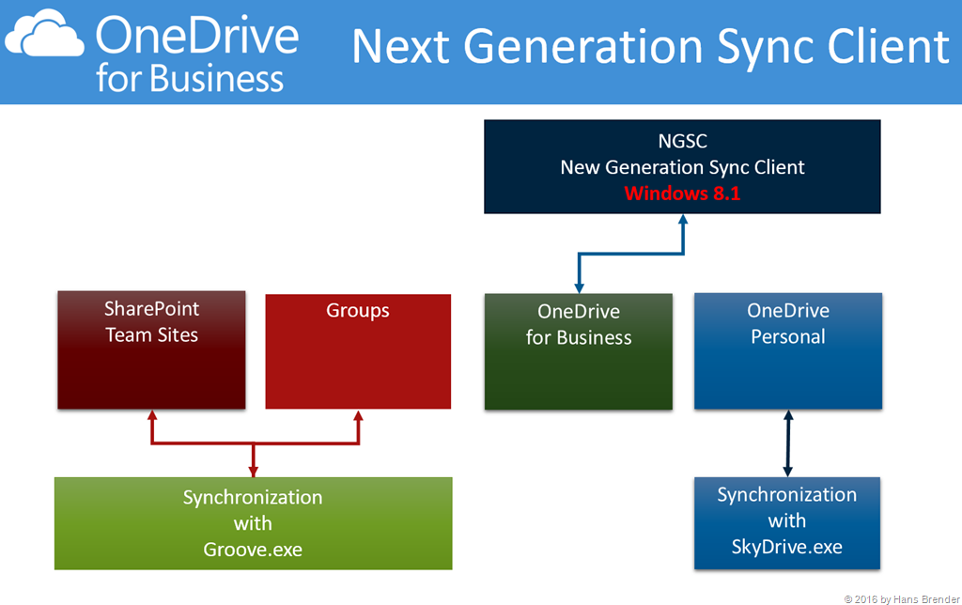This screenshot has width=962, height=605.
Task: Click the red arrowhead pointing down to Groove.exe box
Action: (253, 471)
